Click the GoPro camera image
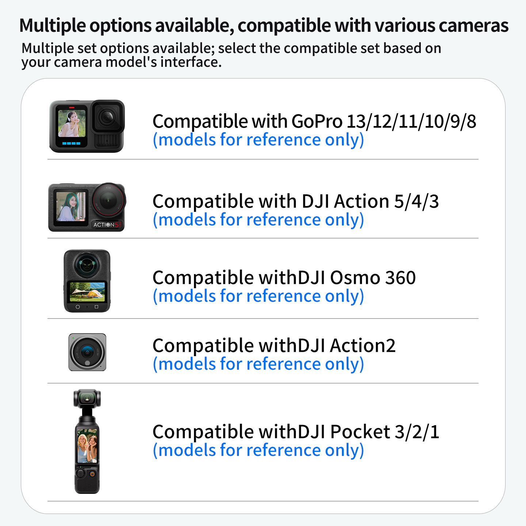 tap(87, 126)
